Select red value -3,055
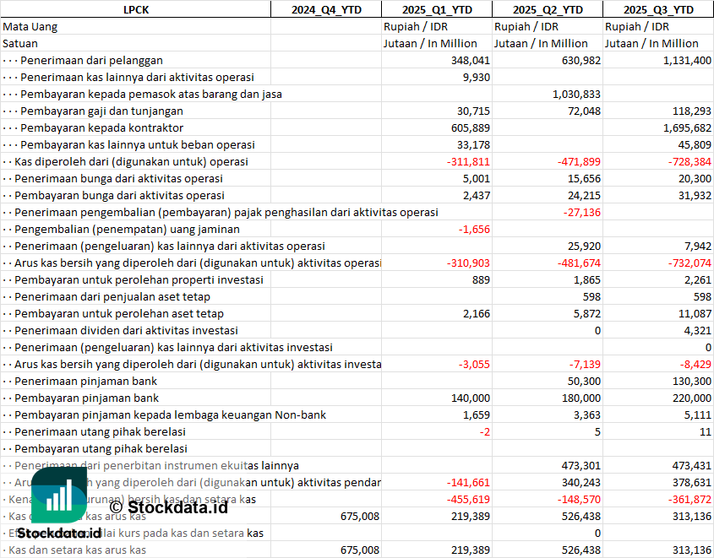The image size is (714, 558). [474, 365]
